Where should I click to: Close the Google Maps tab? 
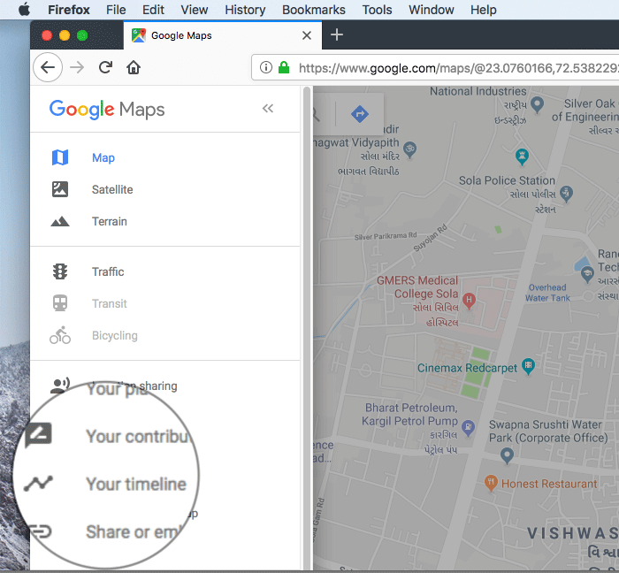tap(306, 35)
